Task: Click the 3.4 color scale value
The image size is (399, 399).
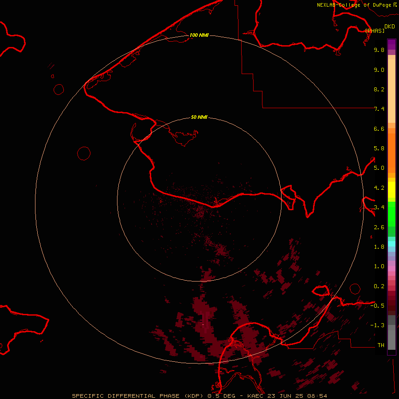Action: coord(379,207)
